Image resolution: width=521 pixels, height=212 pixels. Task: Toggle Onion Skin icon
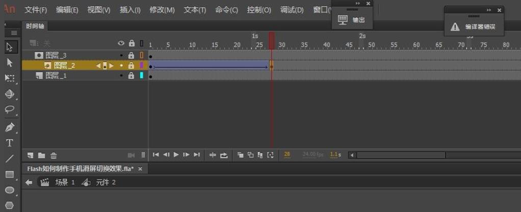(240, 155)
